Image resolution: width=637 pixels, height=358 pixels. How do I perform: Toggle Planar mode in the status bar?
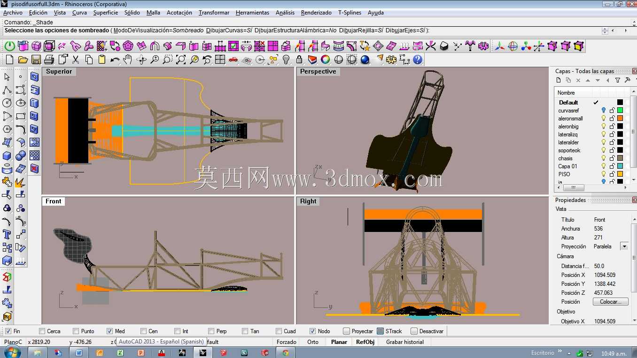pyautogui.click(x=339, y=342)
